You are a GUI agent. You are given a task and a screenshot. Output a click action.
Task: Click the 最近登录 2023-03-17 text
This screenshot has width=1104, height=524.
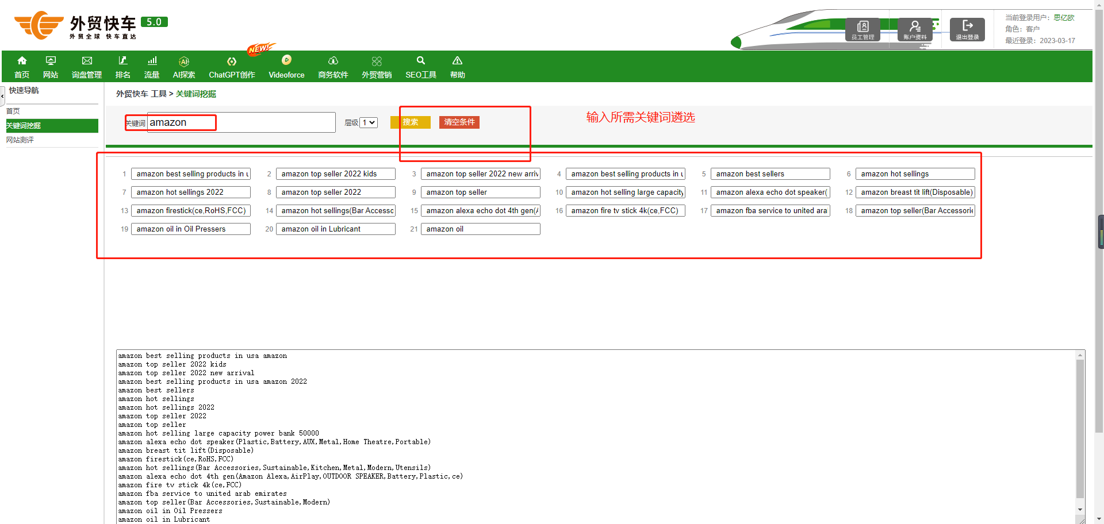pyautogui.click(x=1040, y=41)
